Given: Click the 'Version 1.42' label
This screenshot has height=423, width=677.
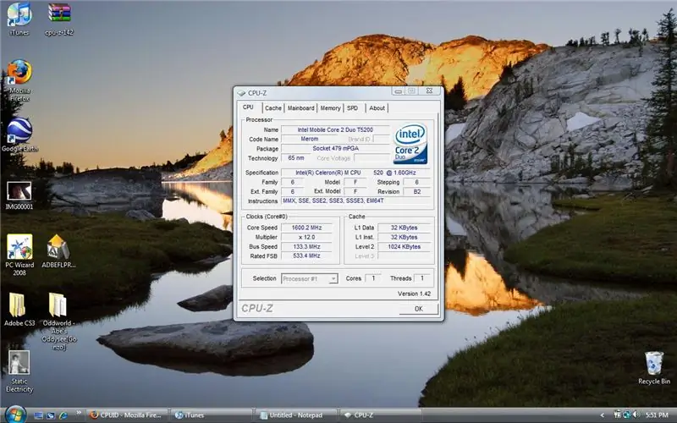Looking at the screenshot, I should [x=414, y=294].
